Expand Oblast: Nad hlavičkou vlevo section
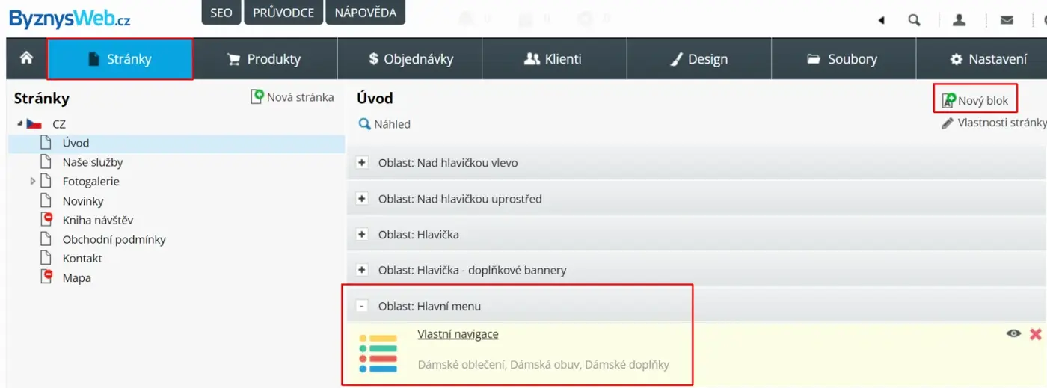The image size is (1047, 388). click(363, 162)
